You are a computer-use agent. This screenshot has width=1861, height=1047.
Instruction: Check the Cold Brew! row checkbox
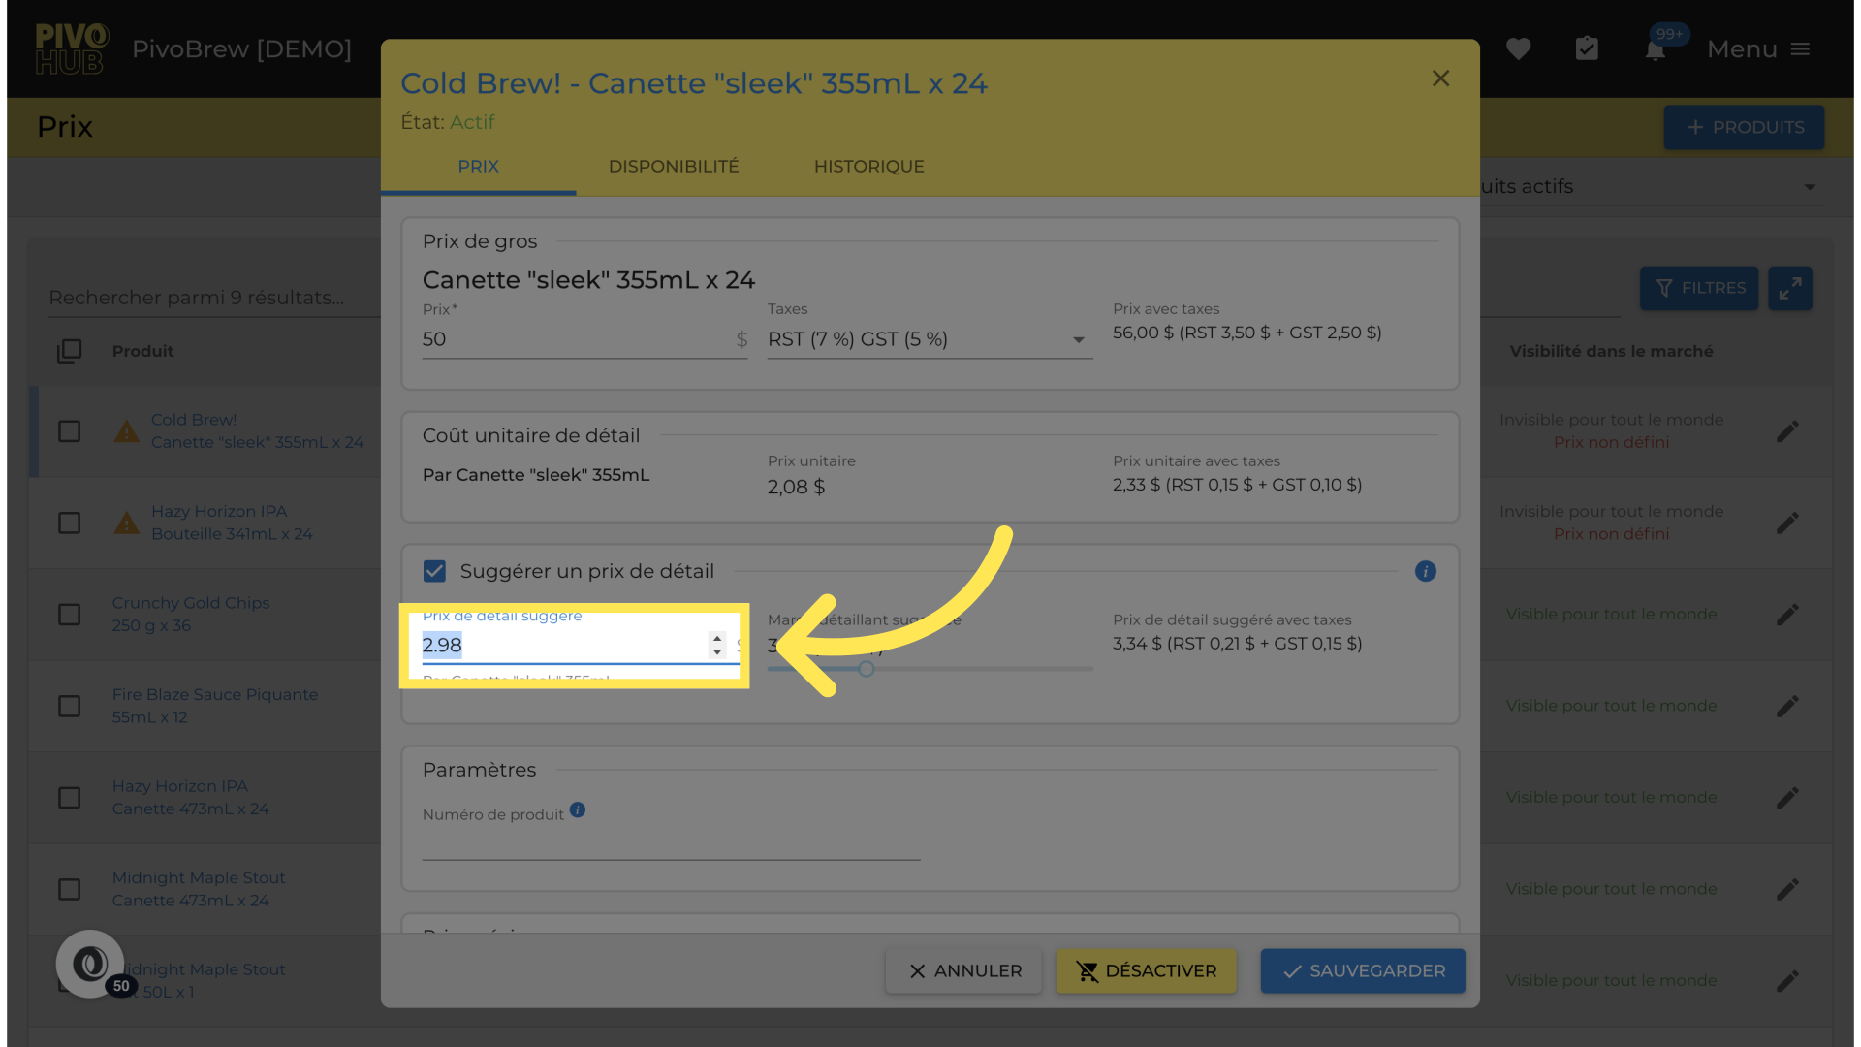pyautogui.click(x=69, y=430)
